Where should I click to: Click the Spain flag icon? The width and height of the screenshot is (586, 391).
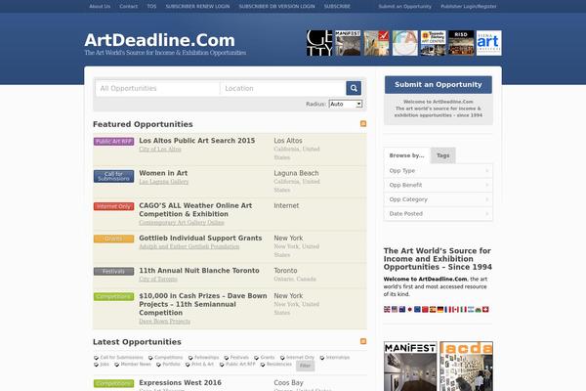coord(433,310)
